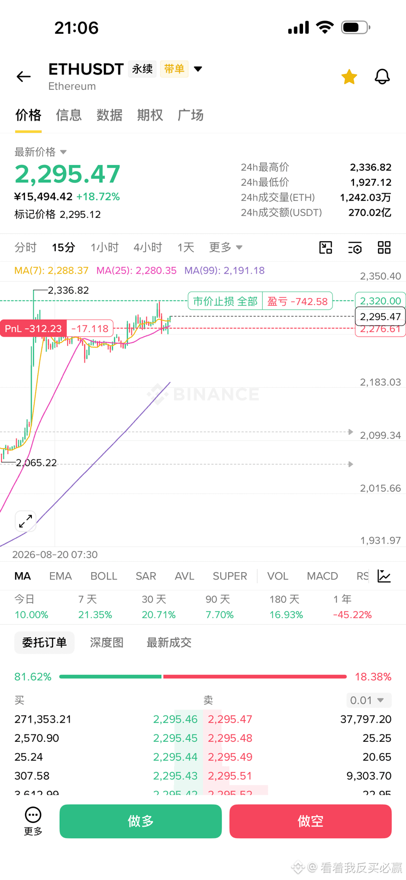The image size is (406, 880).
Task: Tap the 市价止损 全部 order label
Action: tap(226, 301)
